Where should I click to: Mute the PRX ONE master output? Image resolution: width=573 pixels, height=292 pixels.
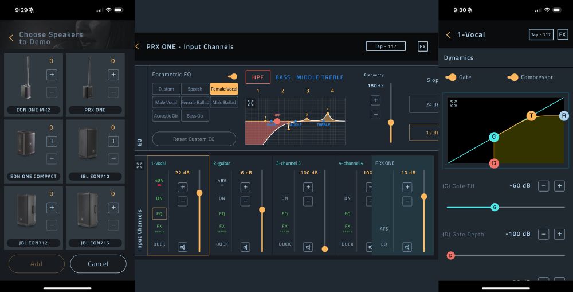[x=407, y=247]
